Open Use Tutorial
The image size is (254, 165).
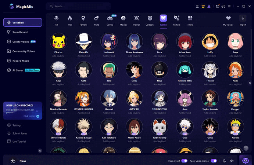pyautogui.click(x=17, y=142)
